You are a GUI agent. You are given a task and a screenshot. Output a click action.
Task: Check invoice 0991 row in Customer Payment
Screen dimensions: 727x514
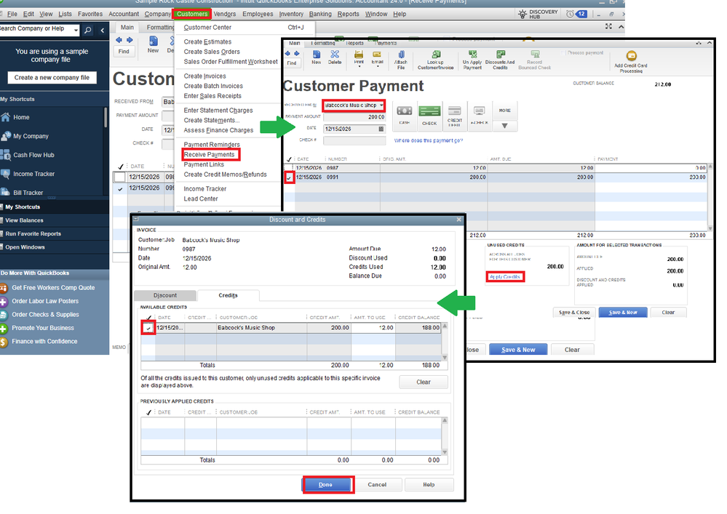click(x=290, y=177)
